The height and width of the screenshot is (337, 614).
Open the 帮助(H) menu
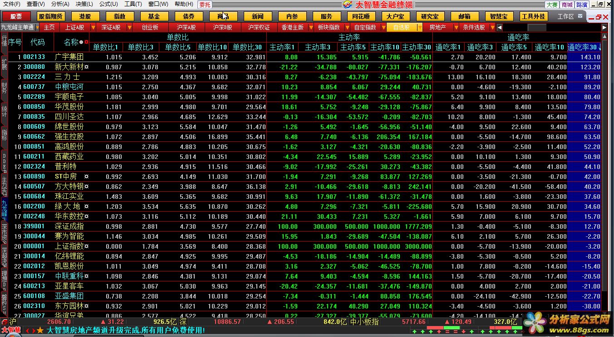click(x=183, y=4)
